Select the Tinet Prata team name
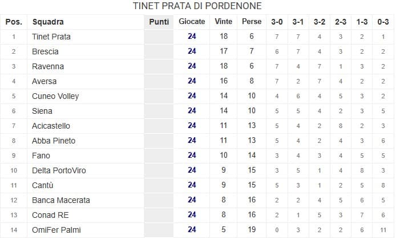 coord(51,37)
